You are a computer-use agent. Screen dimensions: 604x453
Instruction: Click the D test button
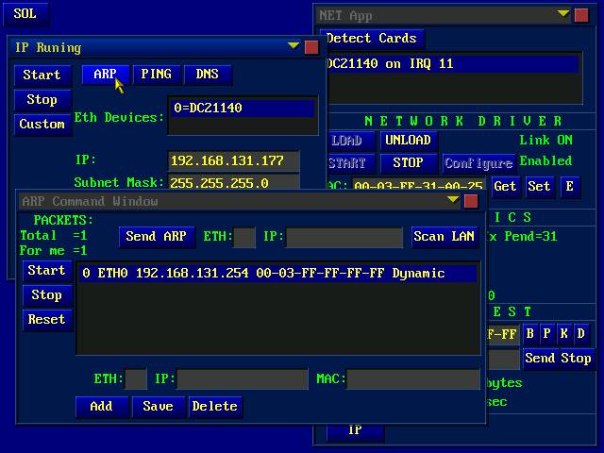(581, 333)
